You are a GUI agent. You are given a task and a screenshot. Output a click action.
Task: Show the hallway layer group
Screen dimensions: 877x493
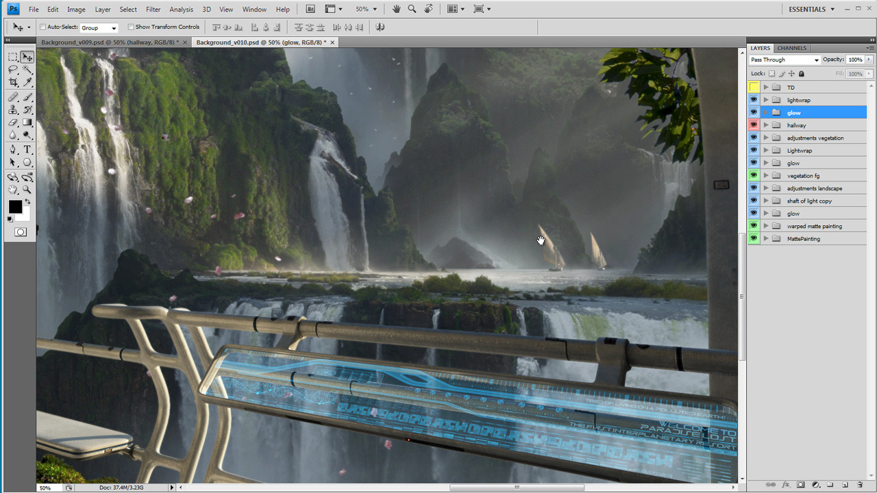click(753, 125)
